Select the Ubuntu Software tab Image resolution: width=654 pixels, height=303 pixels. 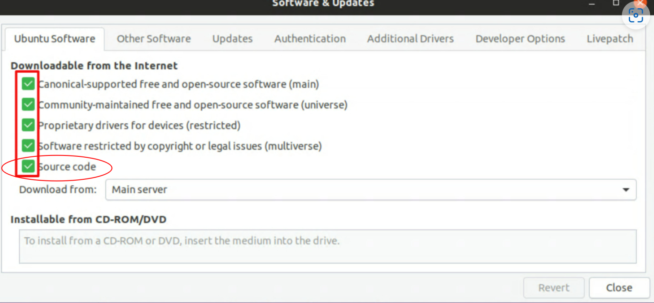[54, 39]
